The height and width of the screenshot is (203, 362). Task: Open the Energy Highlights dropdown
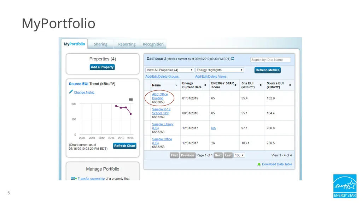220,70
